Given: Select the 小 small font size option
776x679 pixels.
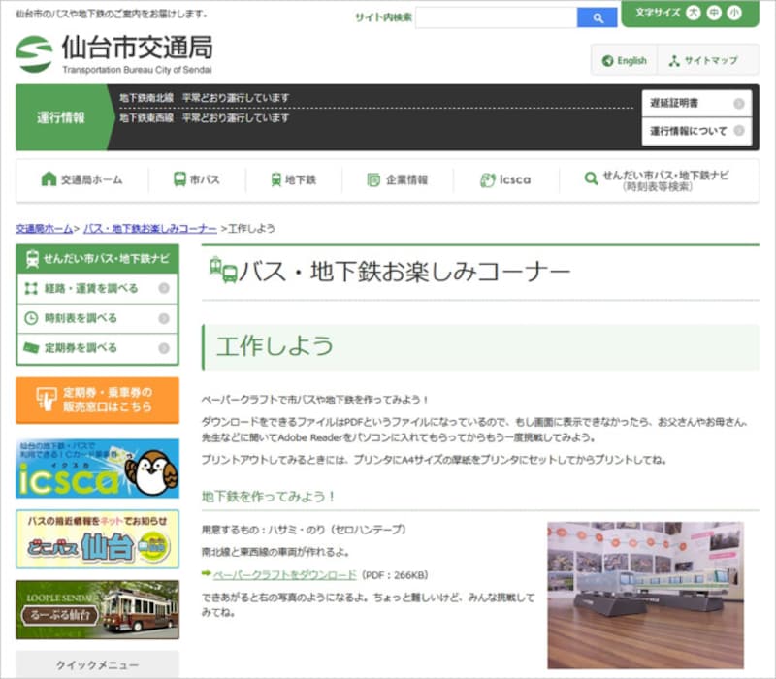Looking at the screenshot, I should click(735, 13).
